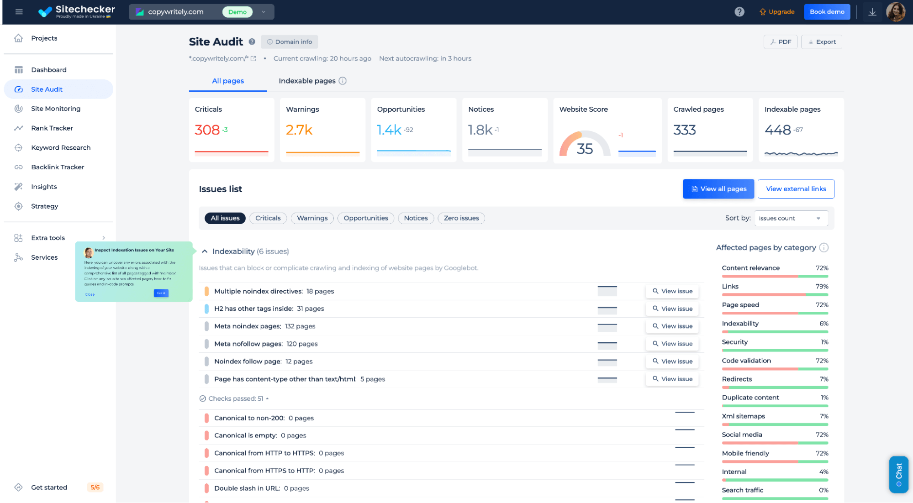Select the Criticals issues filter
This screenshot has width=913, height=503.
click(268, 218)
